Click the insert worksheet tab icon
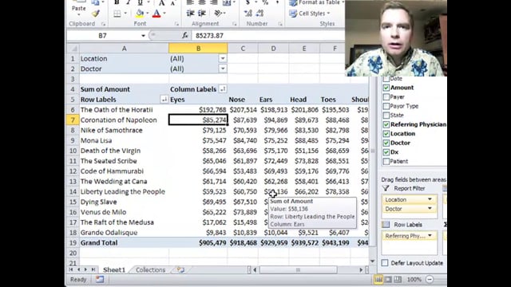 click(180, 269)
